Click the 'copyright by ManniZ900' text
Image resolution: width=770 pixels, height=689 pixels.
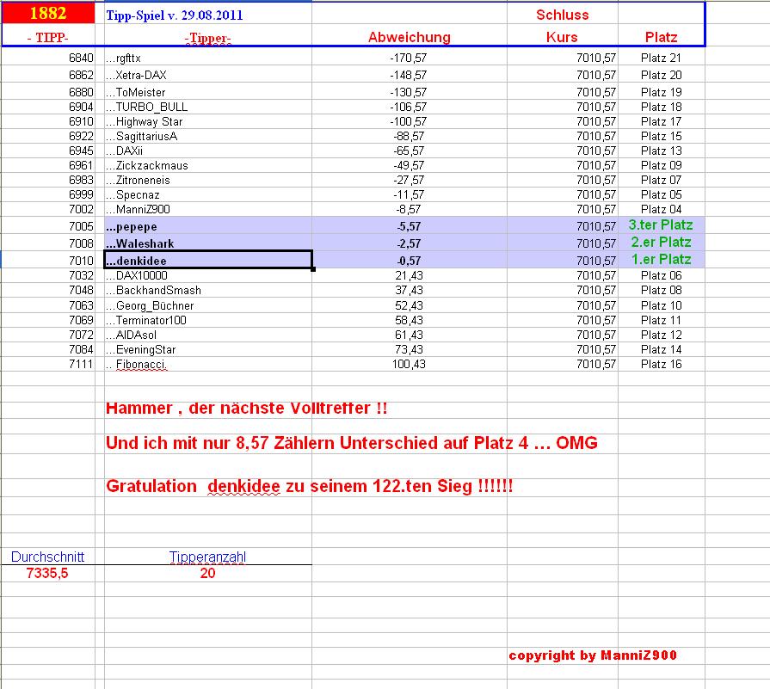coord(593,655)
